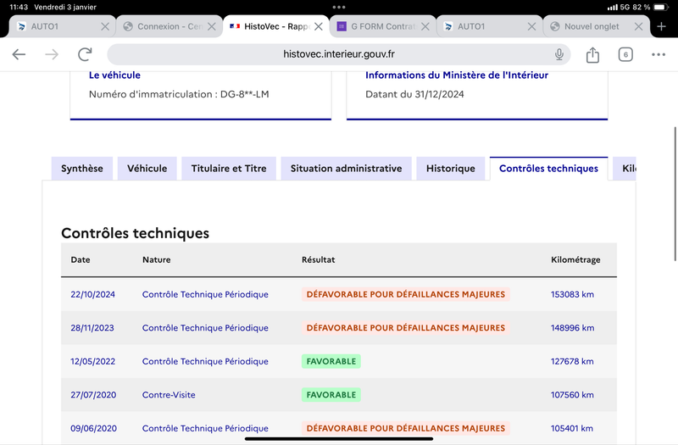Click the 105401 km mileage value
The width and height of the screenshot is (678, 445).
[x=571, y=429]
